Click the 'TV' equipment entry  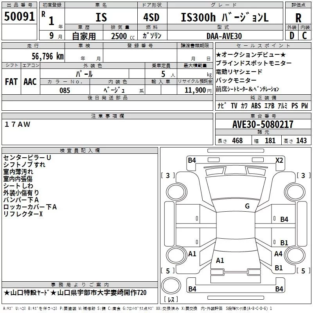[x=234, y=106]
